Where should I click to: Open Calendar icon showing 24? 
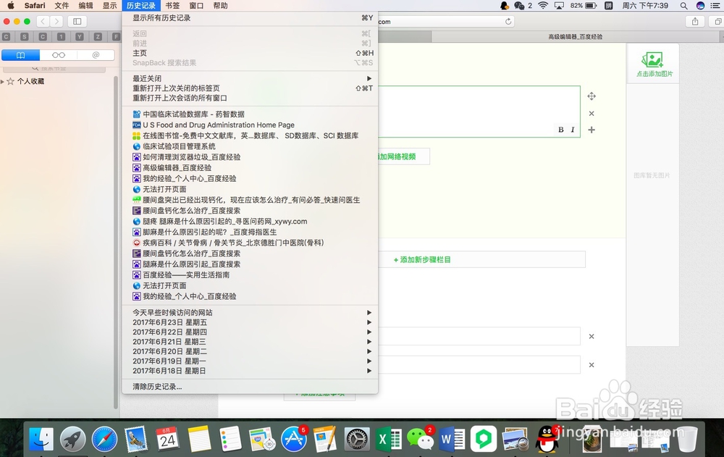[168, 439]
